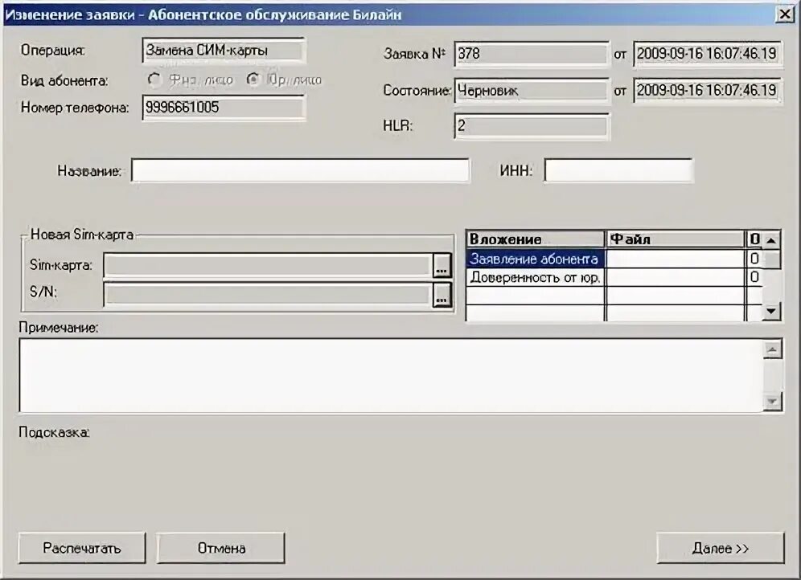Click the S/N text field
This screenshot has width=801, height=580.
[x=268, y=294]
